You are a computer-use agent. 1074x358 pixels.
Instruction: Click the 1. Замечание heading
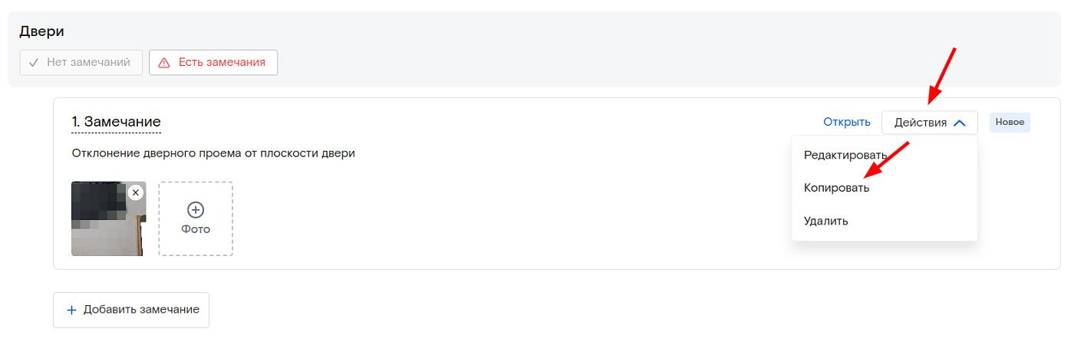coord(117,122)
